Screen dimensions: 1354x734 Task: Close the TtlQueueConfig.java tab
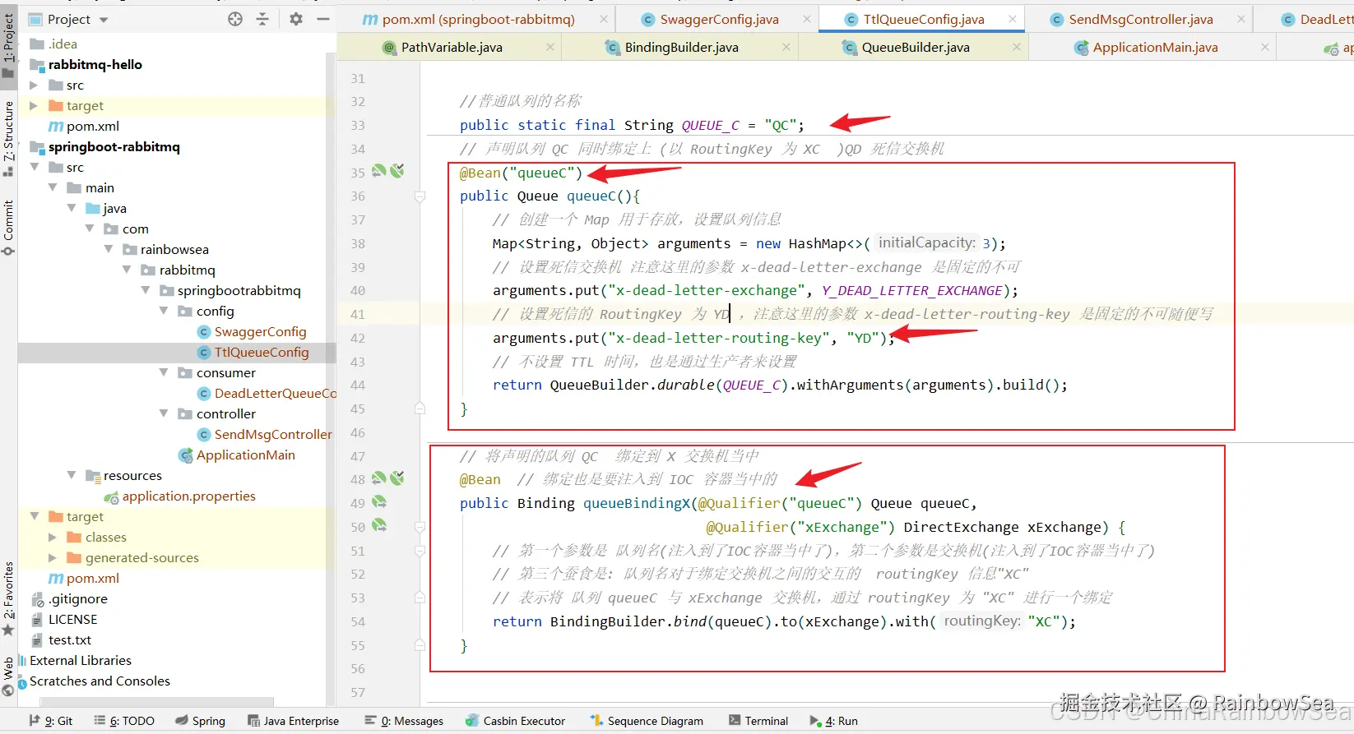click(x=1013, y=19)
